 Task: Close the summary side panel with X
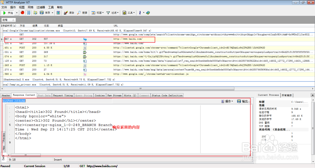[x=312, y=95]
